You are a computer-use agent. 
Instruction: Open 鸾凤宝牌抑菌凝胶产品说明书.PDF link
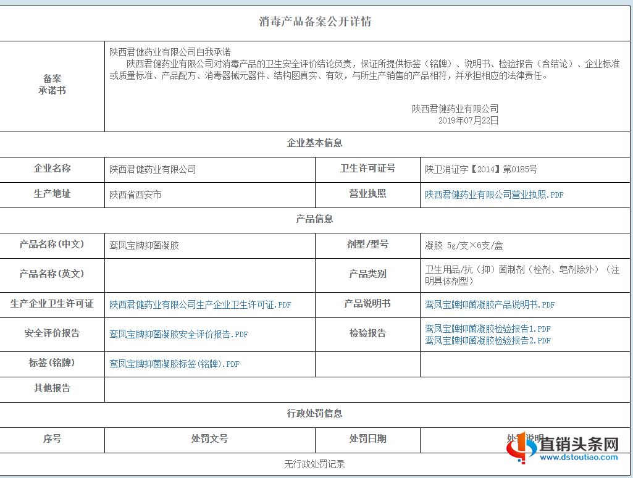pos(490,305)
